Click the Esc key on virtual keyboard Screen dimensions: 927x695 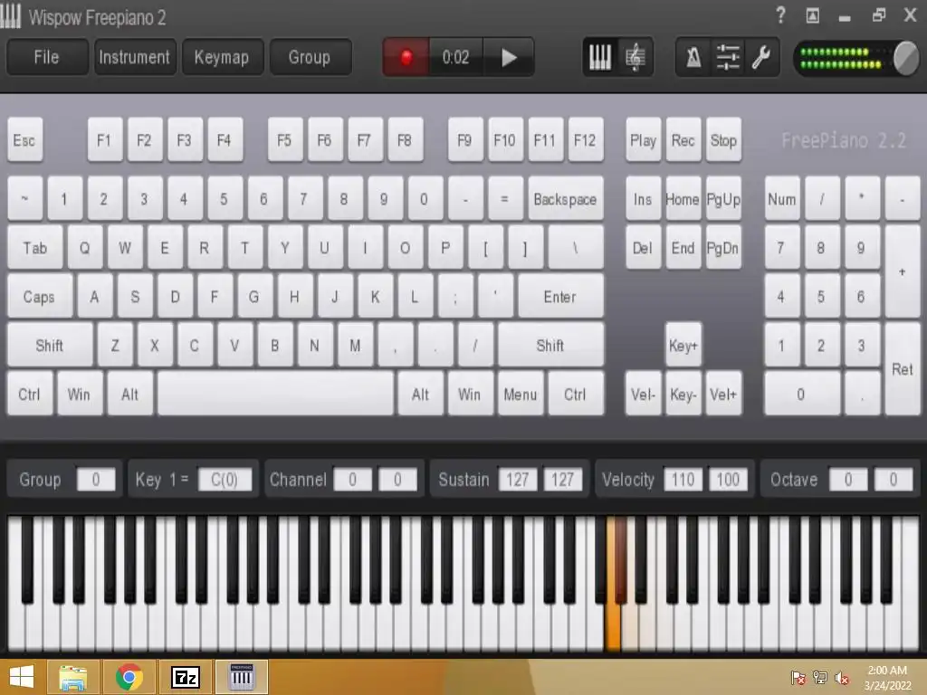[x=24, y=140]
